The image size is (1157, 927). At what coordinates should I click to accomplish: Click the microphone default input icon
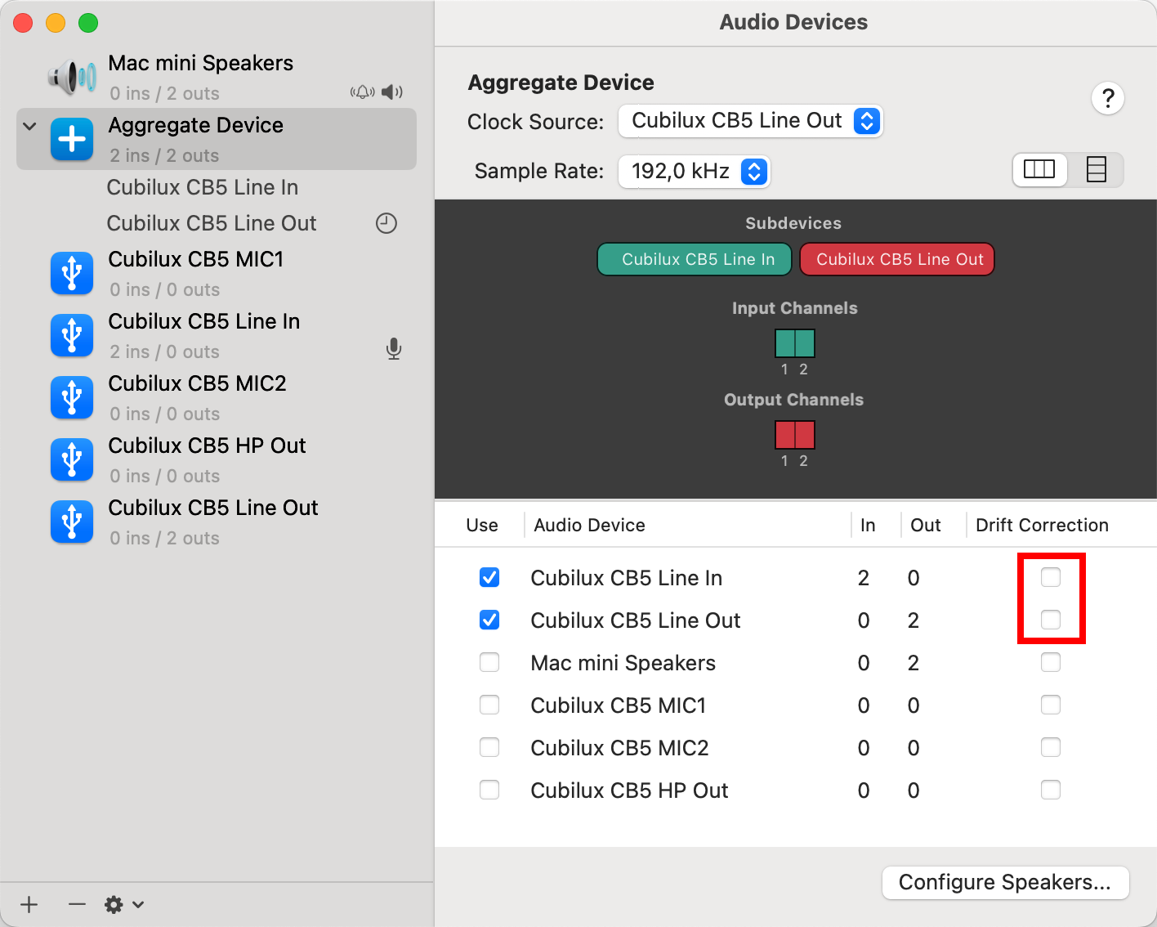(394, 349)
